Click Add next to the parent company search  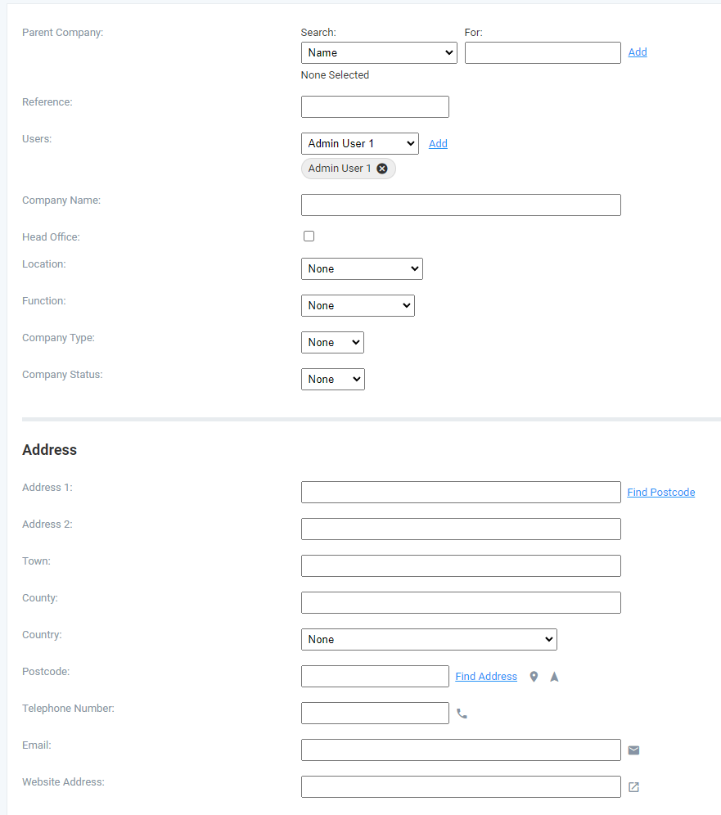click(x=638, y=52)
